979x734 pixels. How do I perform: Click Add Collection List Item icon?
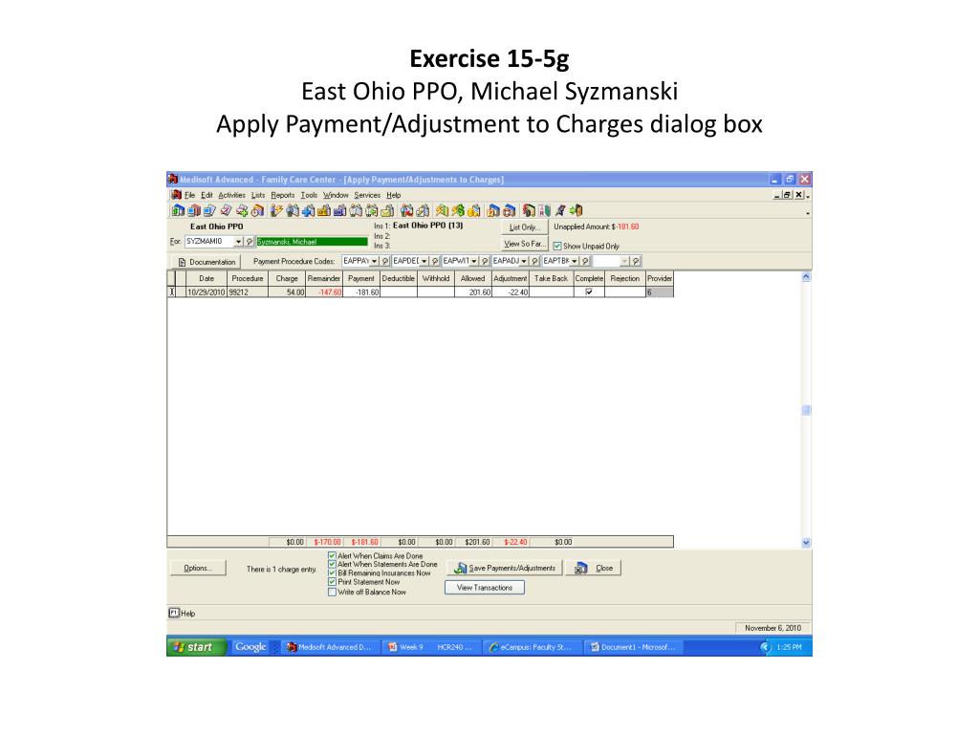click(242, 211)
